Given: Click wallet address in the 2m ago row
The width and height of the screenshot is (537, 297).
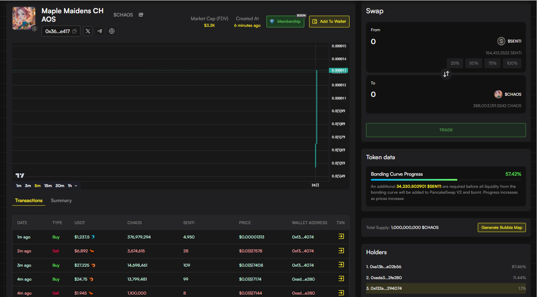Looking at the screenshot, I should click(x=303, y=251).
